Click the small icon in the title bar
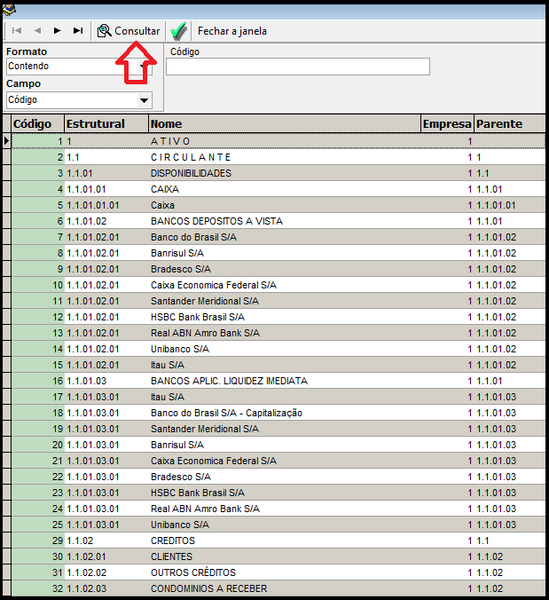Screen dimensions: 549x600 point(12,10)
